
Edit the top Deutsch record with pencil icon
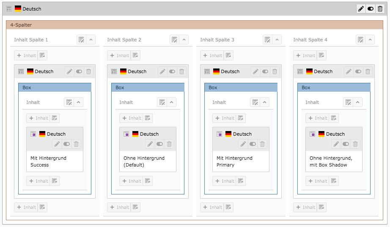[x=361, y=9]
